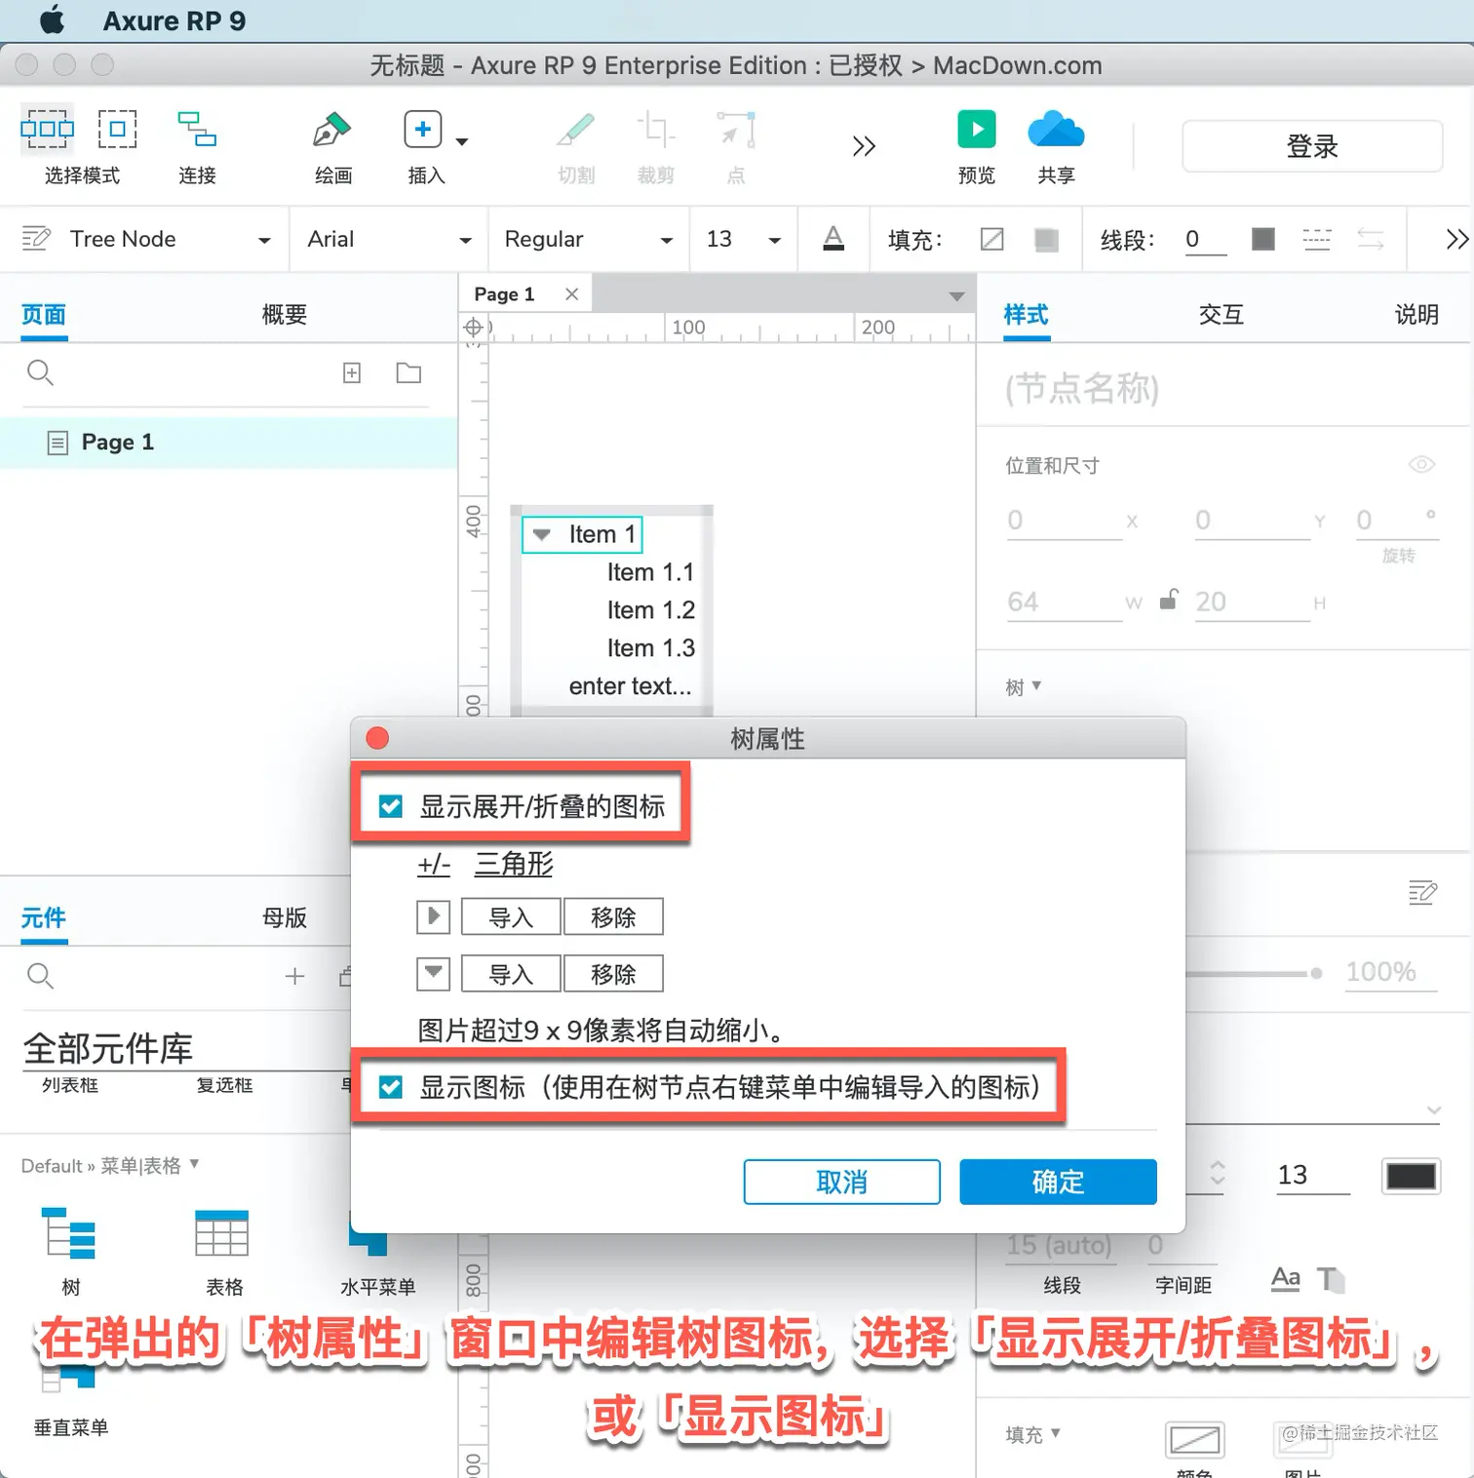Viewport: 1474px width, 1478px height.
Task: Add a new folder in Pages panel
Action: pos(408,372)
